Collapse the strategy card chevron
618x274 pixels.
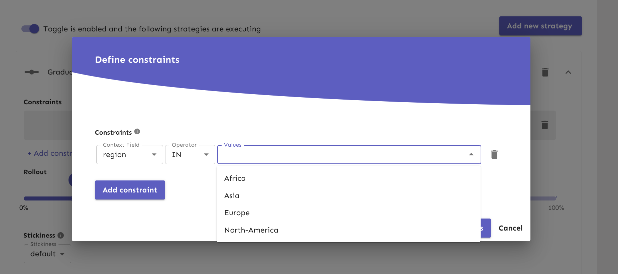click(568, 72)
